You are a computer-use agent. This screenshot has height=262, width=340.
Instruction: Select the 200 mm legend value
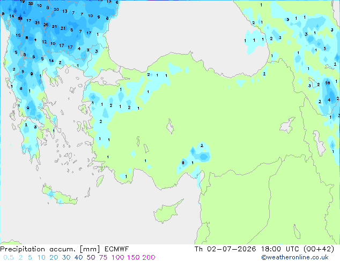pos(149,258)
